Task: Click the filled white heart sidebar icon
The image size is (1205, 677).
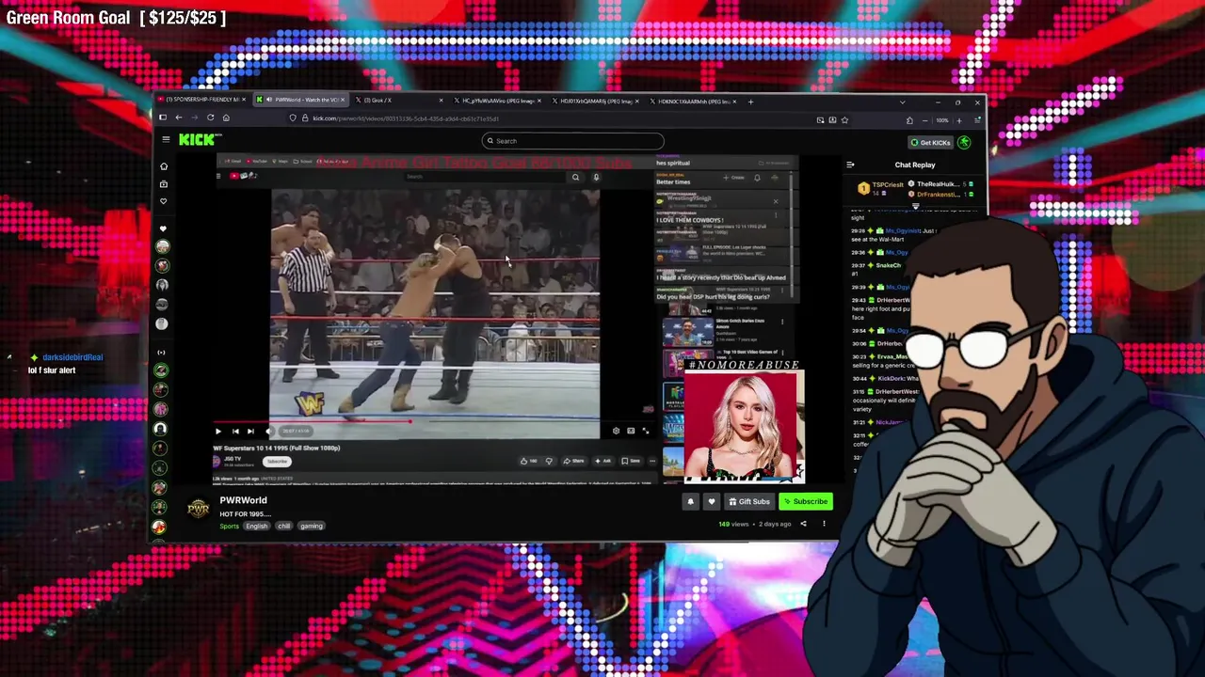Action: tap(163, 228)
